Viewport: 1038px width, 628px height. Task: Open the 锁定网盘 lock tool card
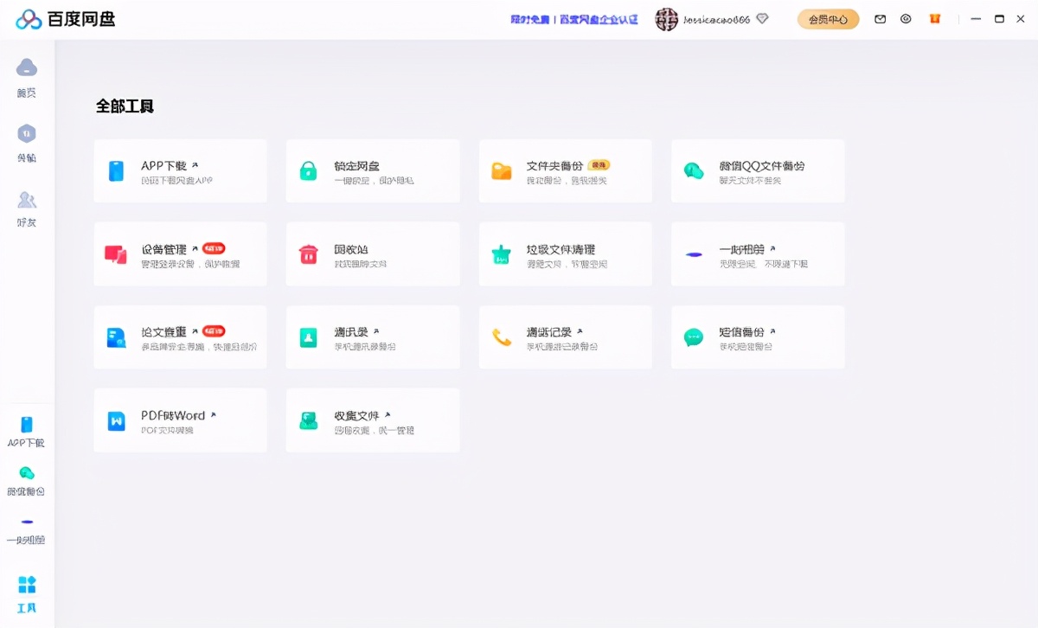(373, 171)
